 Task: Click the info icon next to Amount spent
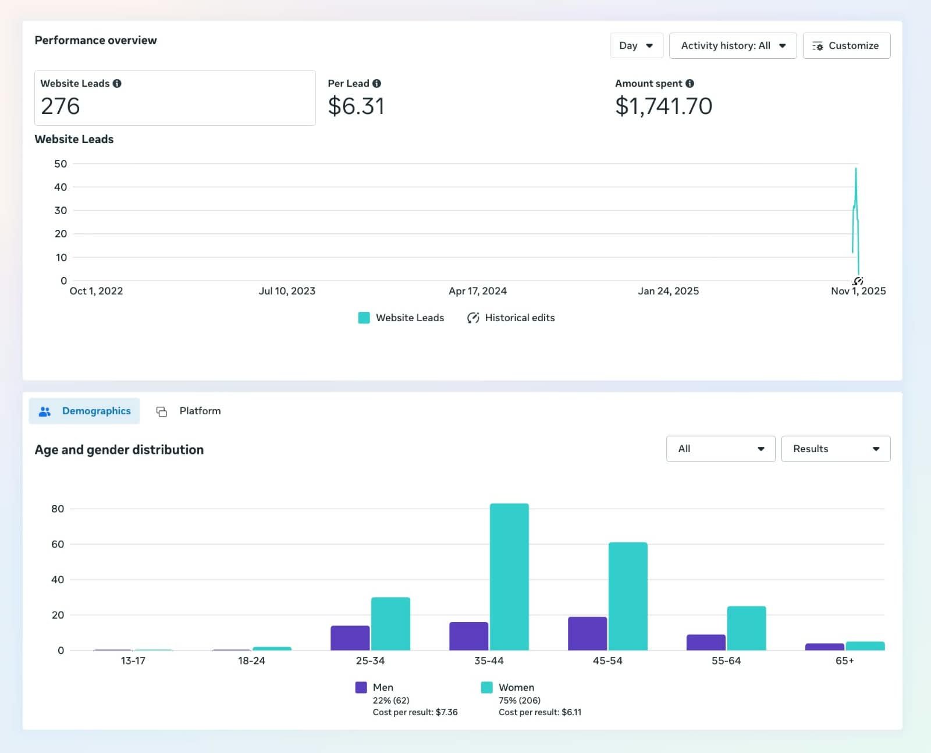(x=690, y=83)
